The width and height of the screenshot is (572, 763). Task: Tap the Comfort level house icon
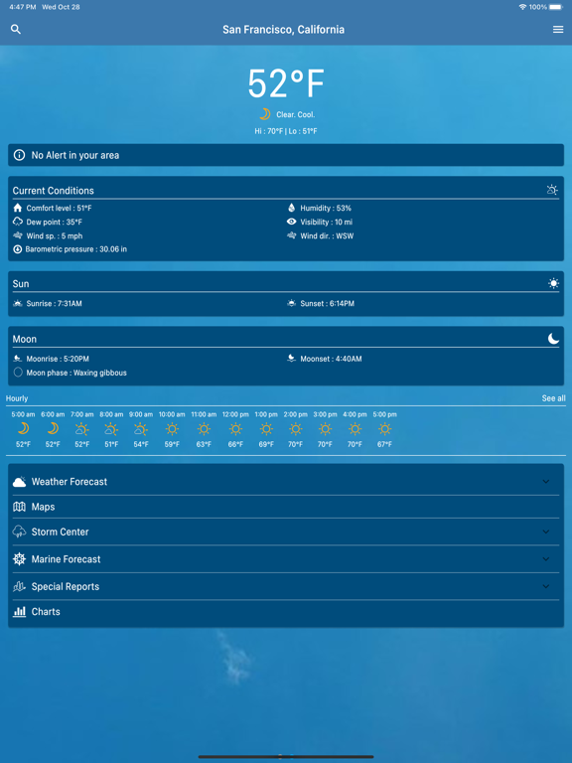tap(18, 208)
